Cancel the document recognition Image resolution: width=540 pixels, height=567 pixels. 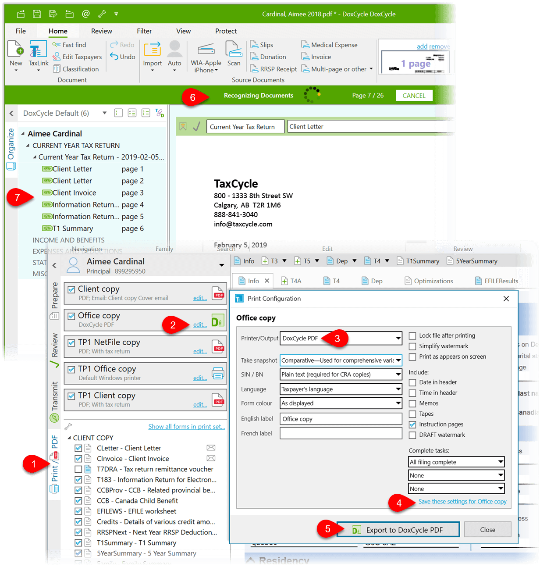click(414, 96)
